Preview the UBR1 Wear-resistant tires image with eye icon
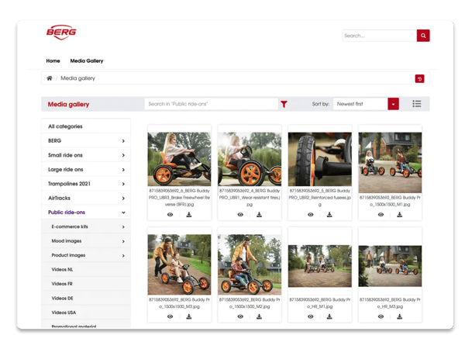Screen dimensions: 465x349 [240, 215]
